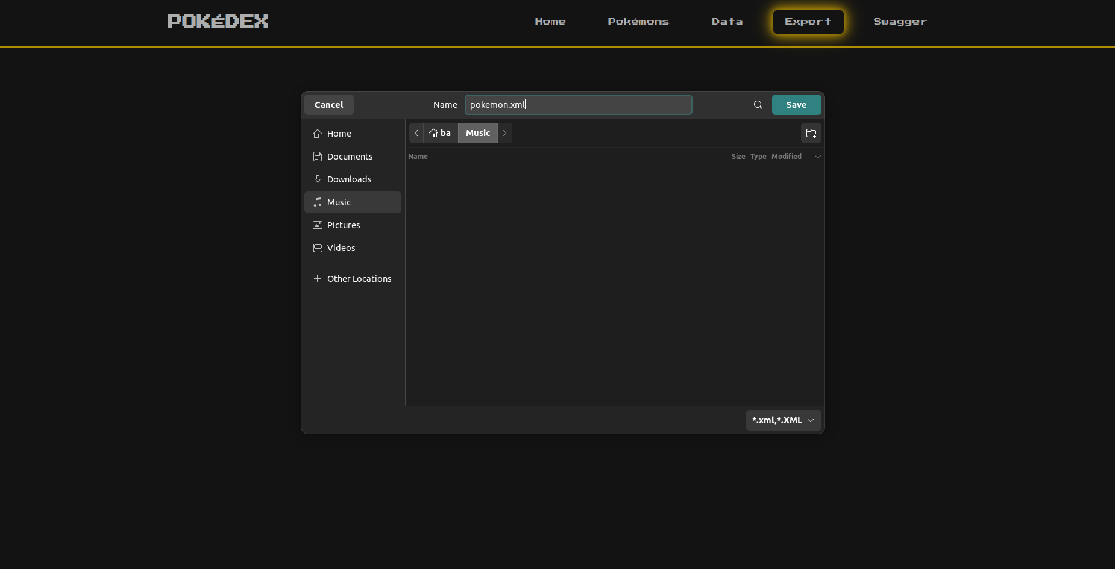Click the create new folder icon
The image size is (1115, 569).
pyautogui.click(x=811, y=133)
